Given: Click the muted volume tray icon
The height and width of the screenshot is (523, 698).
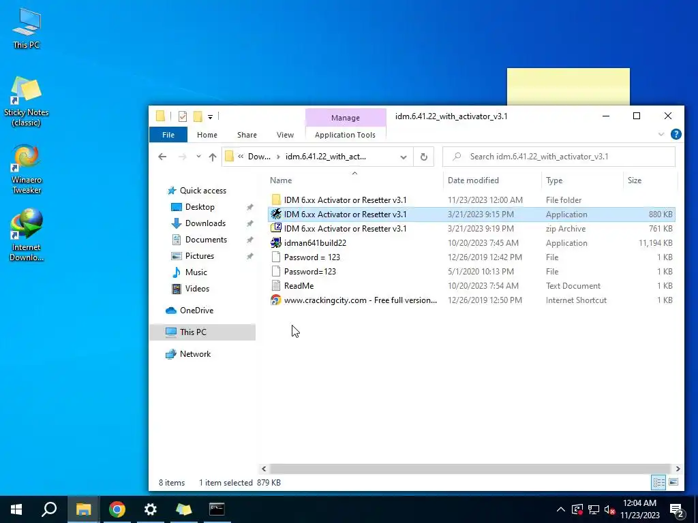Looking at the screenshot, I should (610, 509).
